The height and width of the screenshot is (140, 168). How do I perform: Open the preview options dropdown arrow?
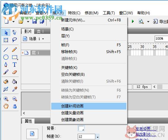tap(148, 22)
